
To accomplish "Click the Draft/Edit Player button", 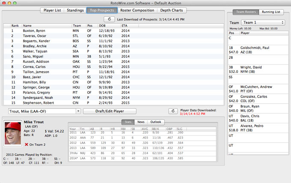I will click(110, 111).
